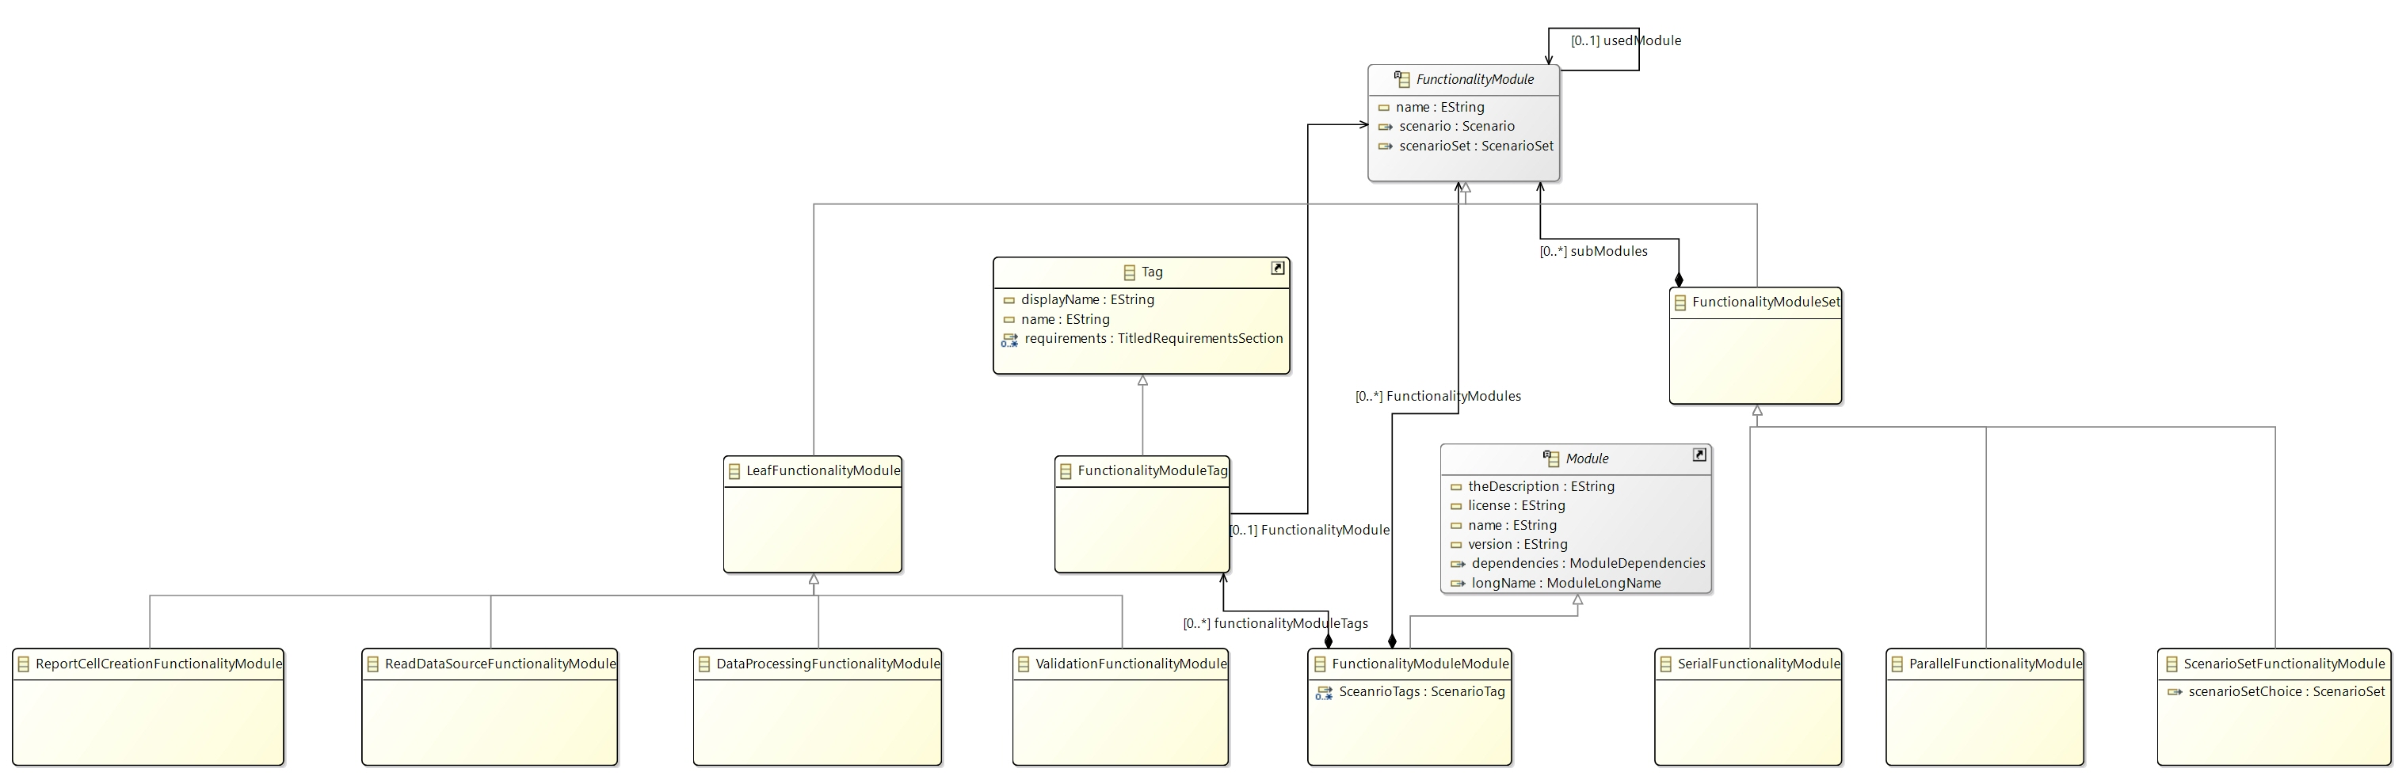This screenshot has height=780, width=2406.
Task: Click the icon beside scenarioSetChoice : ScenarioSet
Action: (2175, 692)
